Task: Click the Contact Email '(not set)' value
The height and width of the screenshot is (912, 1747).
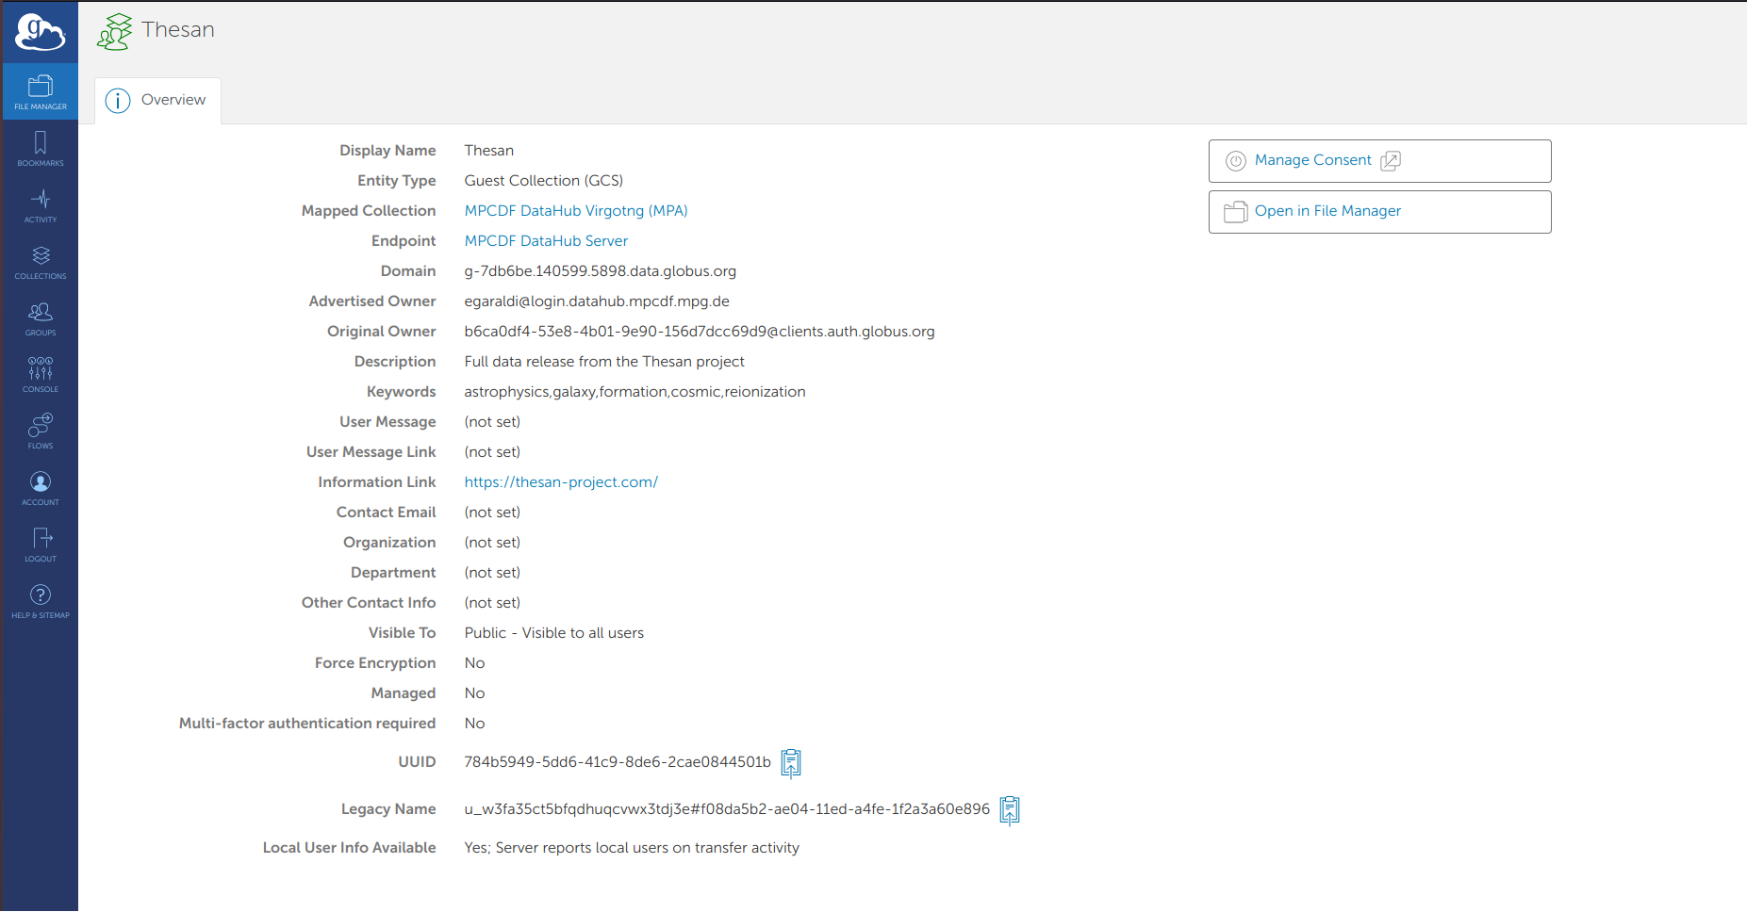Action: (492, 513)
